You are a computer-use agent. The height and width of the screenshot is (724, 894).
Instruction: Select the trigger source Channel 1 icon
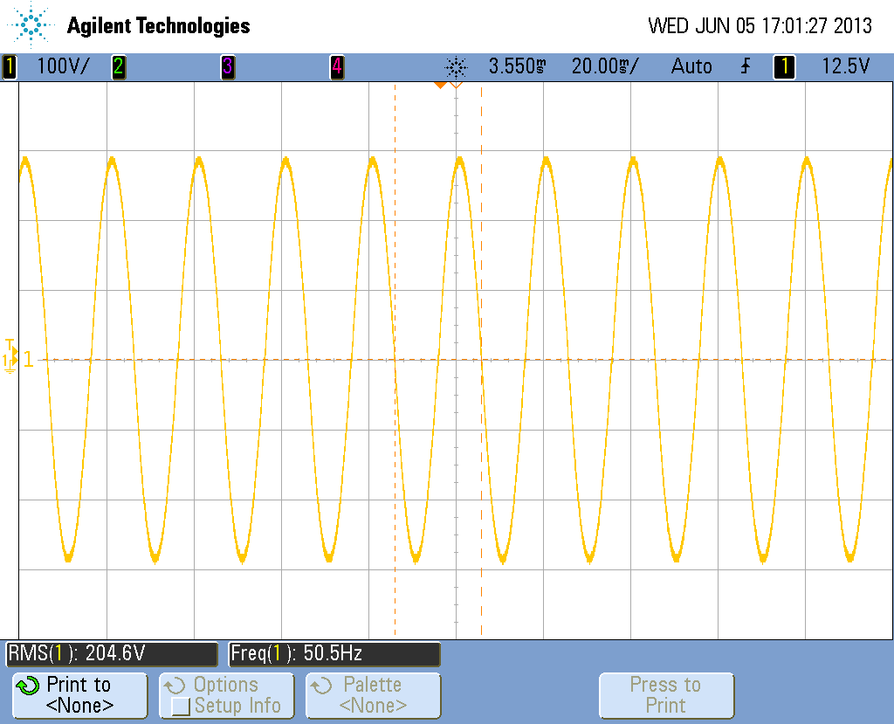point(783,66)
